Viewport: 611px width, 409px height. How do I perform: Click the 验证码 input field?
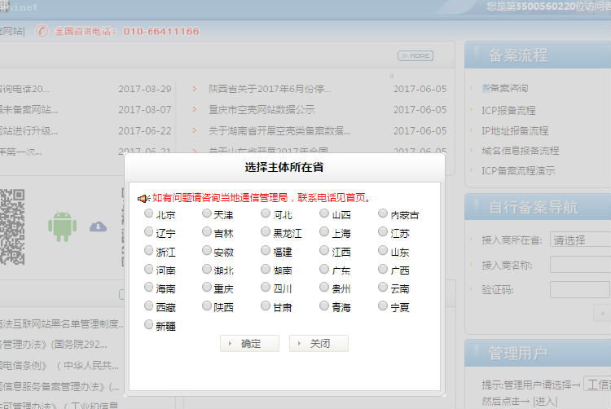580,289
